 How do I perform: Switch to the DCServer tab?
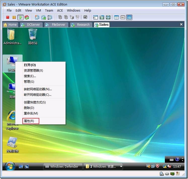click(x=31, y=25)
